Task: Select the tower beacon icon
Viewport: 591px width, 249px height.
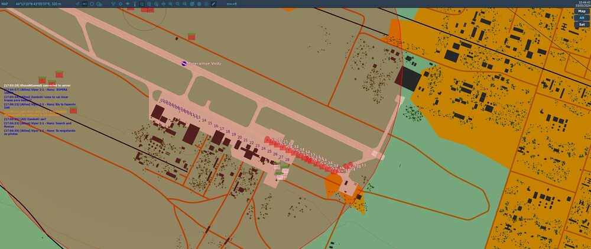Action: (135, 4)
